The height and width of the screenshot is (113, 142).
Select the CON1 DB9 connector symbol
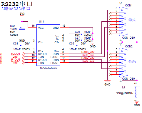(123, 21)
